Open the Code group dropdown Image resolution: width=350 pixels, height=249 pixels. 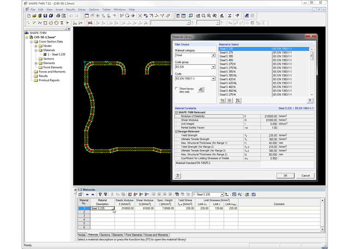point(213,67)
